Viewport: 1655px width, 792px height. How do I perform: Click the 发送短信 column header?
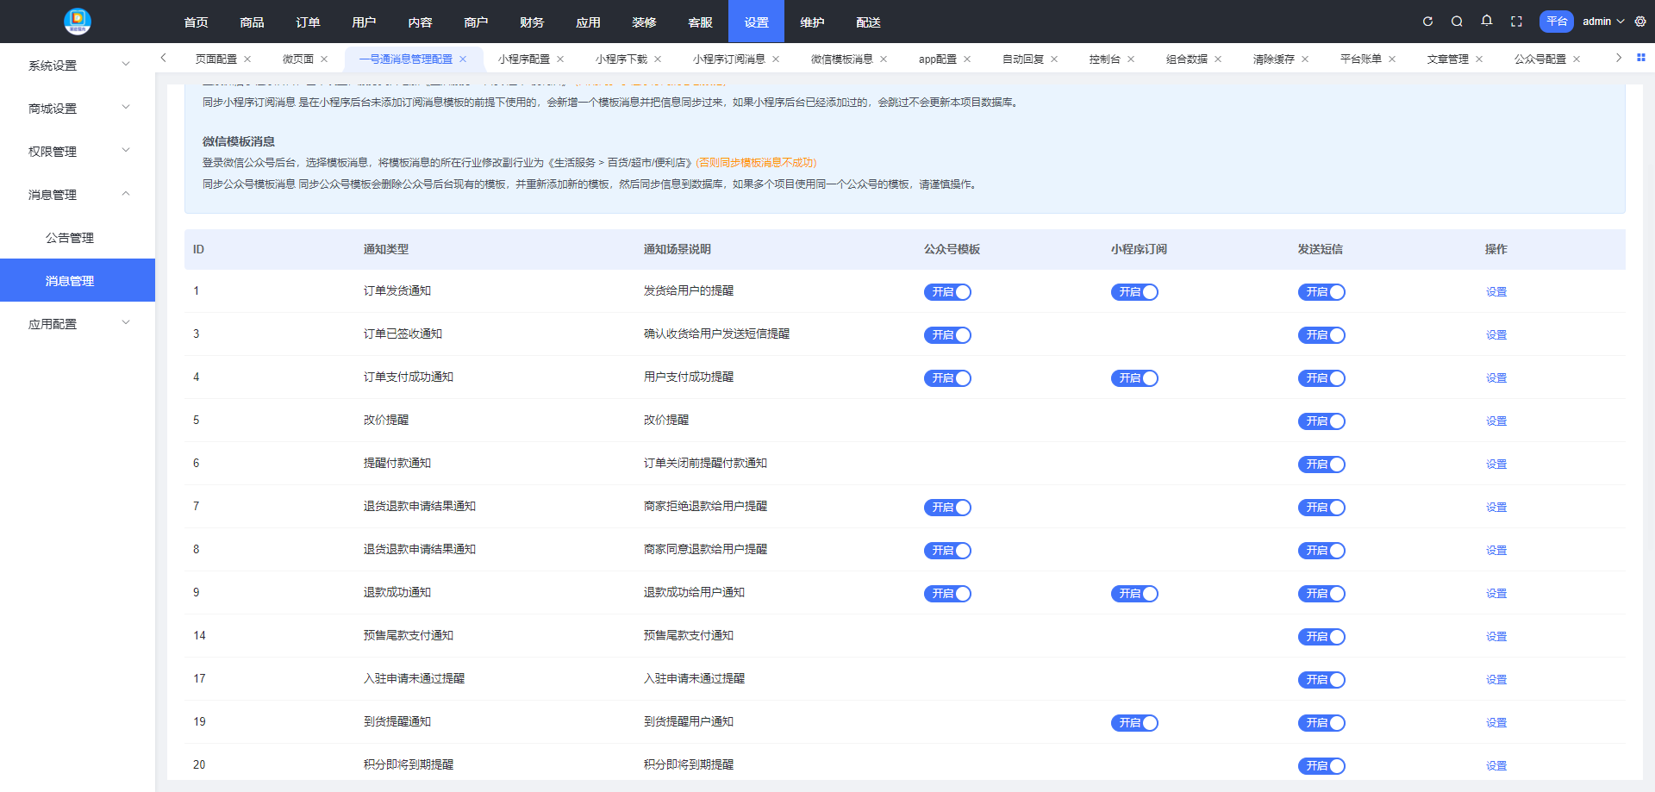pyautogui.click(x=1320, y=249)
